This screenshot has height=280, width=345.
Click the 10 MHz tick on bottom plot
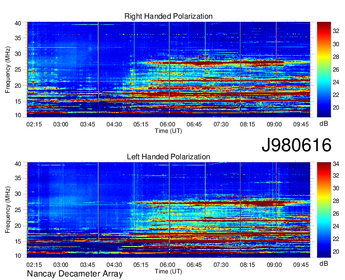(18, 256)
